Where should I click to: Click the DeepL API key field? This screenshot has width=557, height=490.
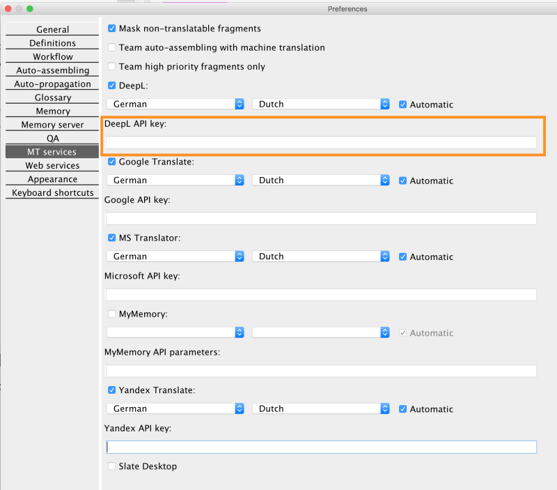pos(321,142)
